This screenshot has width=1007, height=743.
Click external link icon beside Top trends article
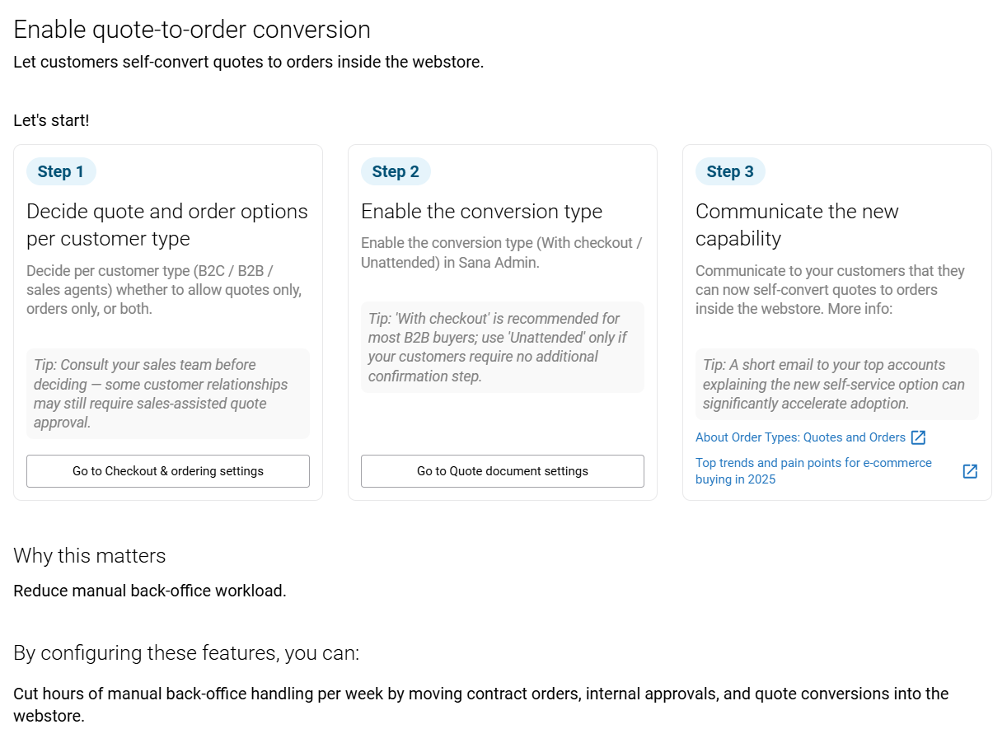[x=970, y=471]
